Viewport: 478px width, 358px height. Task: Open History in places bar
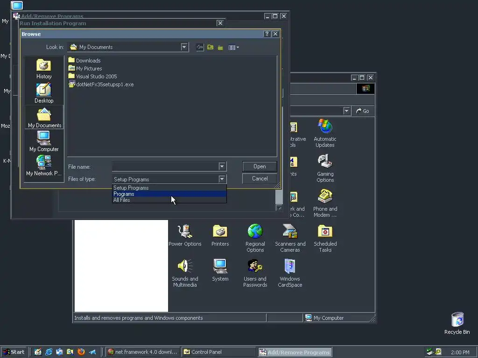click(x=44, y=69)
